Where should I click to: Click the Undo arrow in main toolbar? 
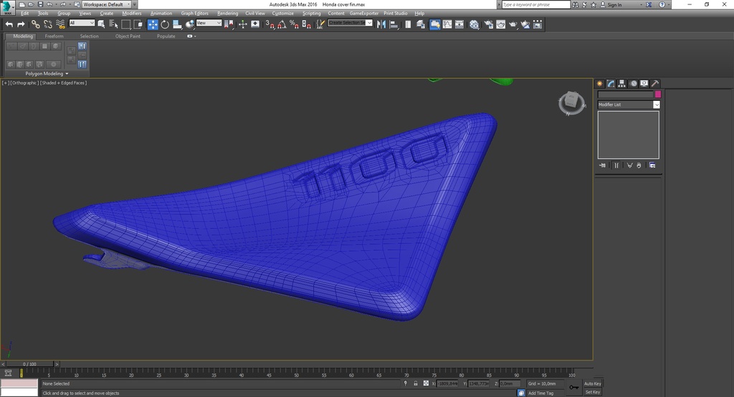(x=9, y=24)
